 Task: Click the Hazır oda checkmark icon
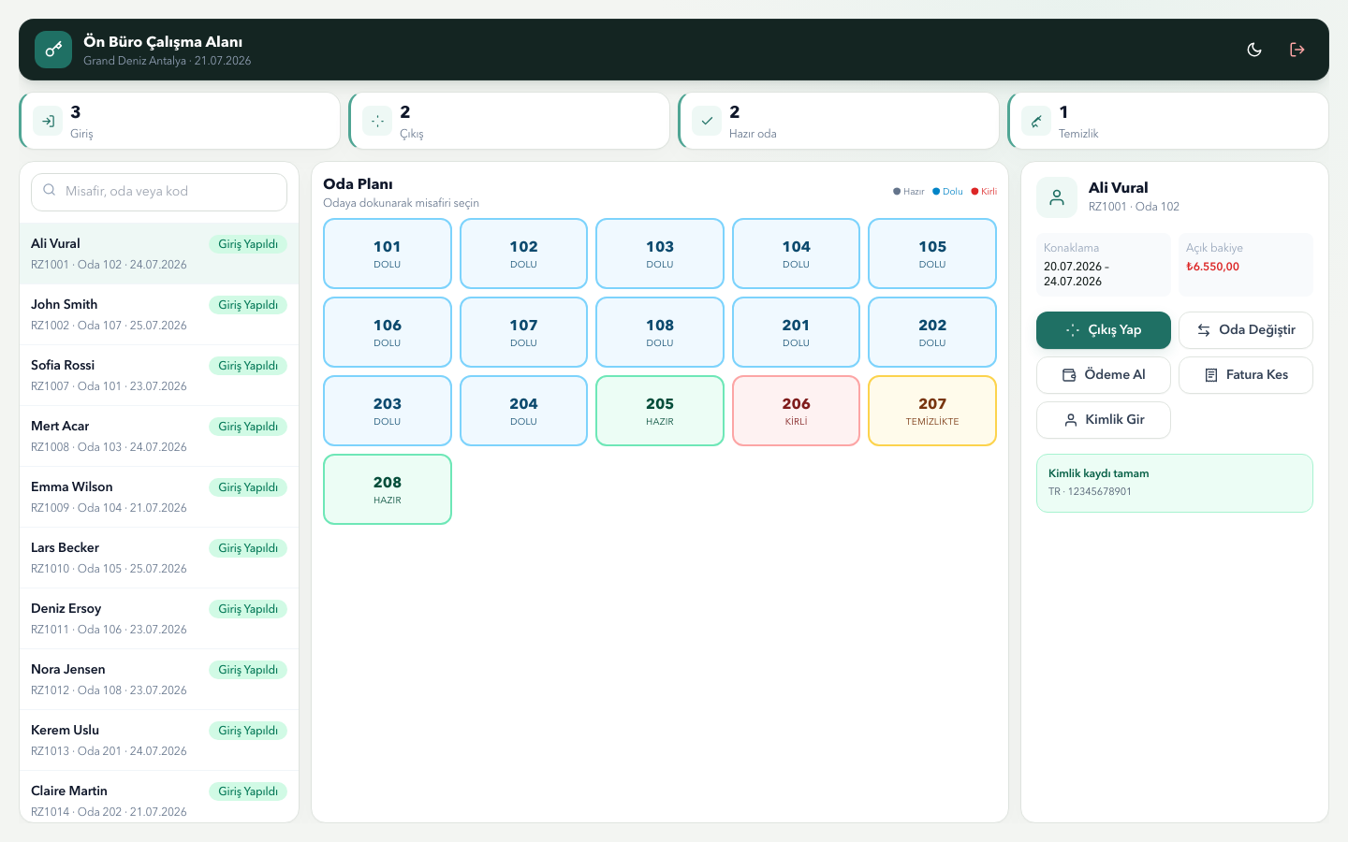click(708, 121)
